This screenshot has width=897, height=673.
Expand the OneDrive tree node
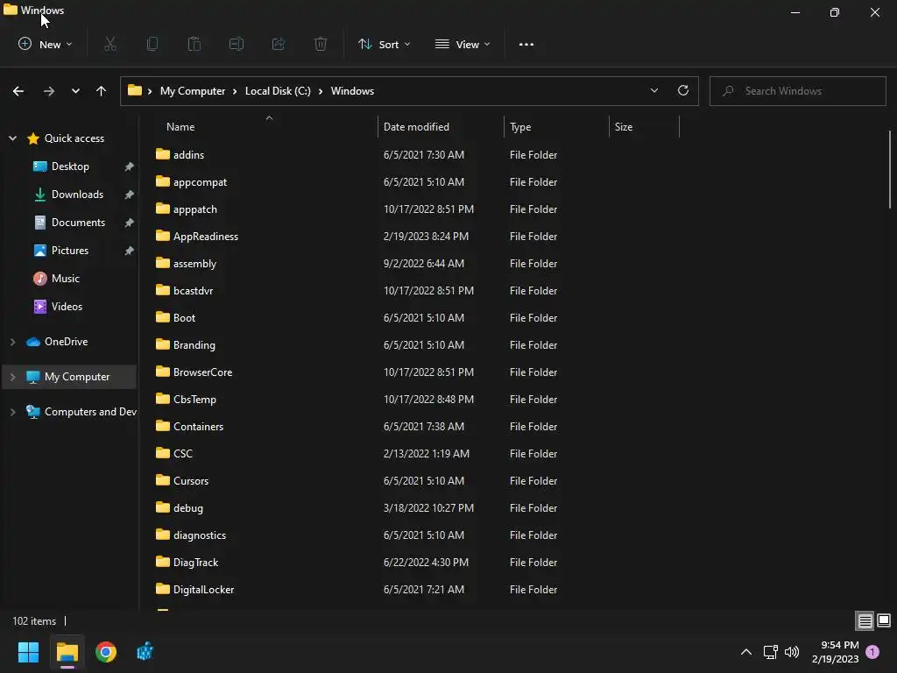[12, 342]
